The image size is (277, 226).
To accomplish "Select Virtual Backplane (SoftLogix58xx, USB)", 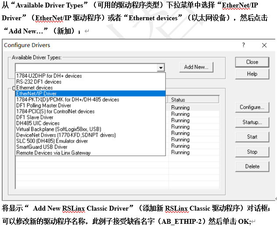I will tap(90, 129).
